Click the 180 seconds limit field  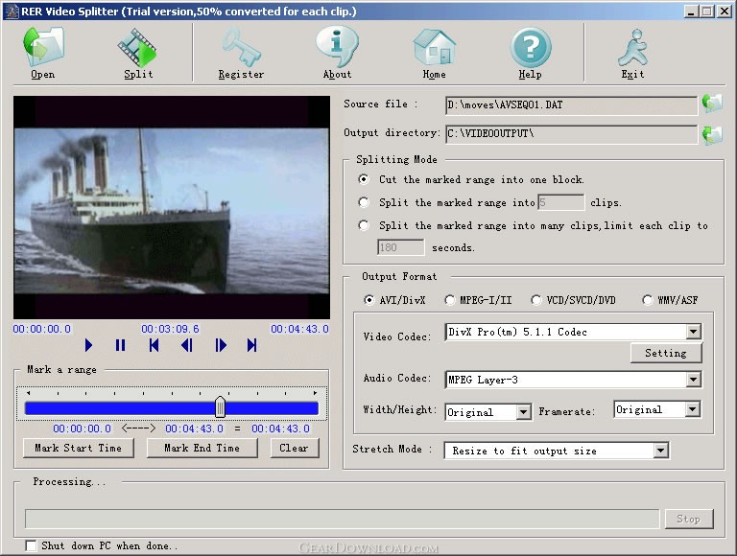(x=401, y=247)
